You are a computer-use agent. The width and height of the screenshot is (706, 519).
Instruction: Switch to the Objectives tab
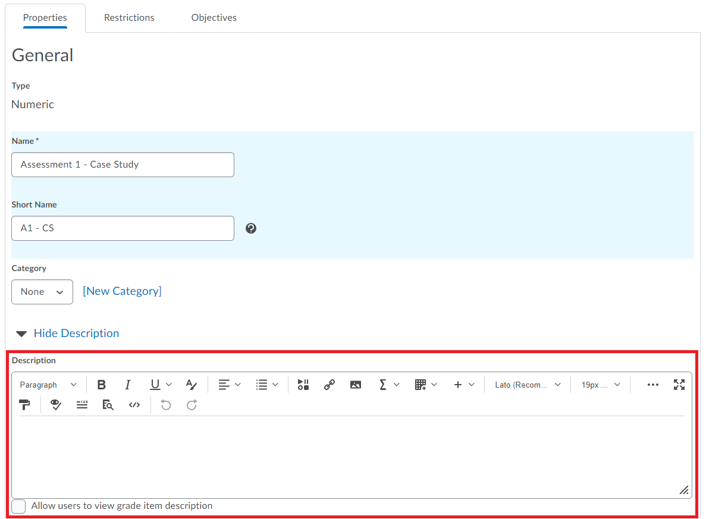[x=214, y=18]
